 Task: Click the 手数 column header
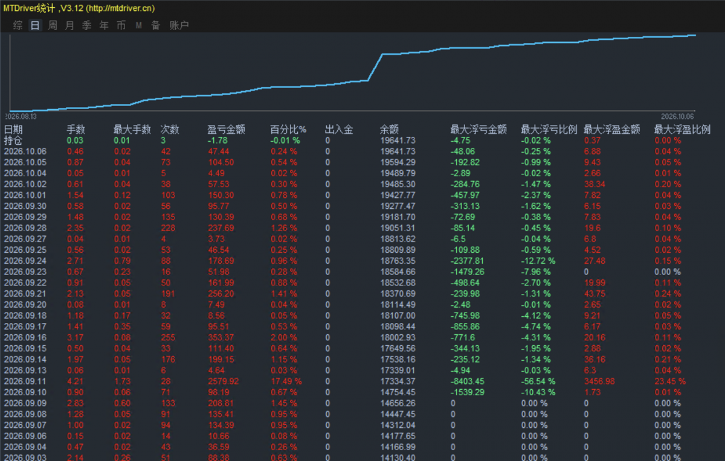[x=76, y=129]
